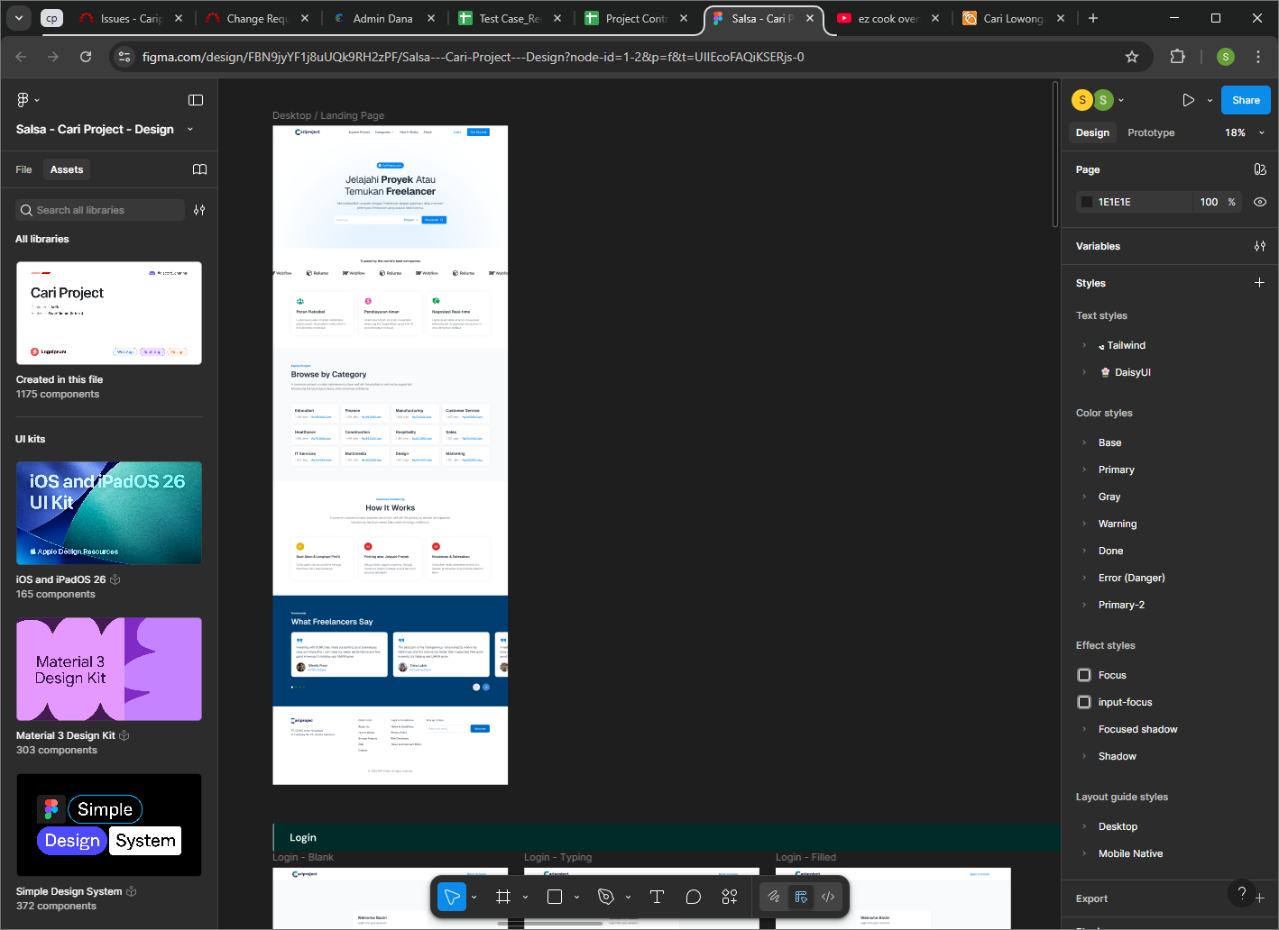Image resolution: width=1279 pixels, height=930 pixels.
Task: Switch to the Prototype tab
Action: [x=1151, y=132]
